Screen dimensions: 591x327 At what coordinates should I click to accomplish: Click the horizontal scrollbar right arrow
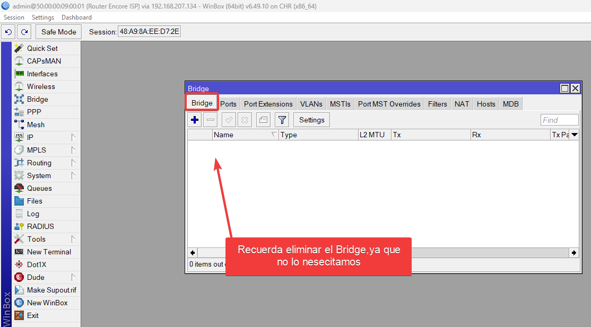574,253
